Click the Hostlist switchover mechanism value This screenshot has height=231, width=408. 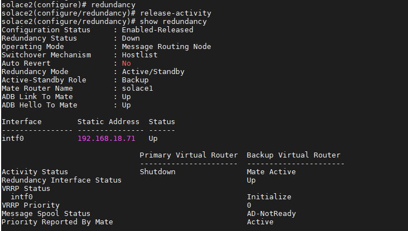[139, 55]
